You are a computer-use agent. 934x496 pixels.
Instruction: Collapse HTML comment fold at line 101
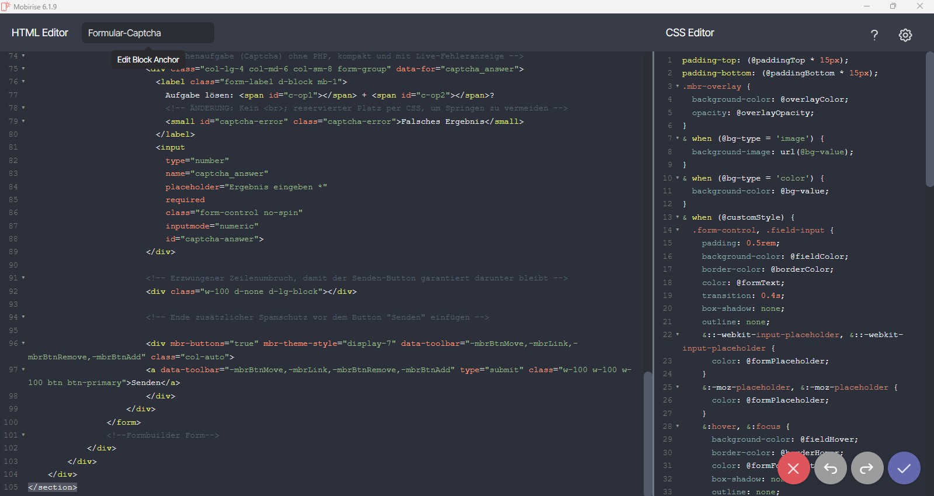pos(23,435)
